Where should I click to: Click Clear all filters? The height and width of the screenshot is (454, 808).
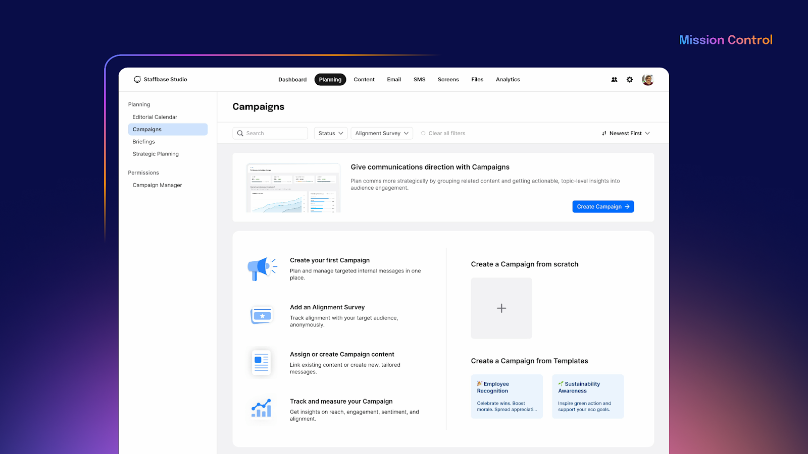click(443, 133)
